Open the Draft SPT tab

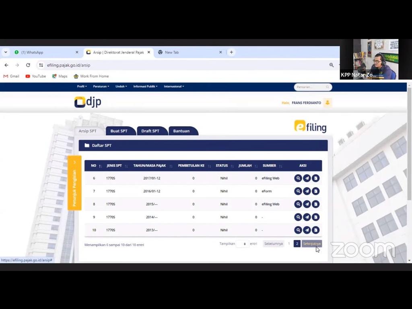click(150, 131)
